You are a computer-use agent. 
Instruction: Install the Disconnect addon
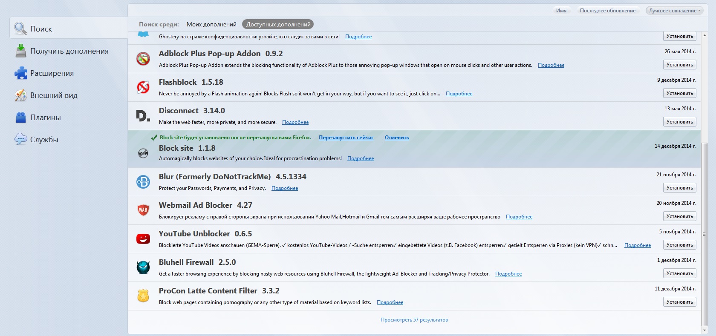[680, 122]
